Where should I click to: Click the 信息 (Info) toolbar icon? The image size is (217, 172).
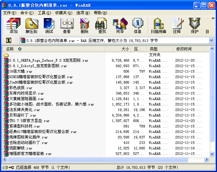pos(137,25)
